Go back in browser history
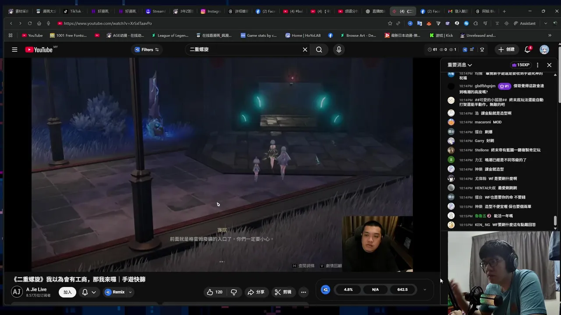The height and width of the screenshot is (315, 561). 11,23
